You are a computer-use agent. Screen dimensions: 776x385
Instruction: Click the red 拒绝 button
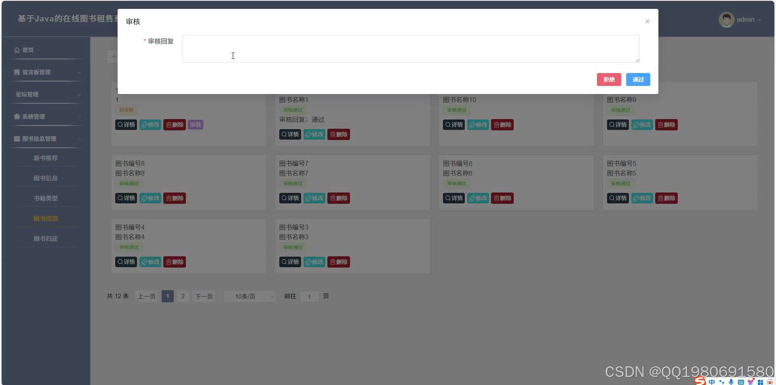click(609, 80)
